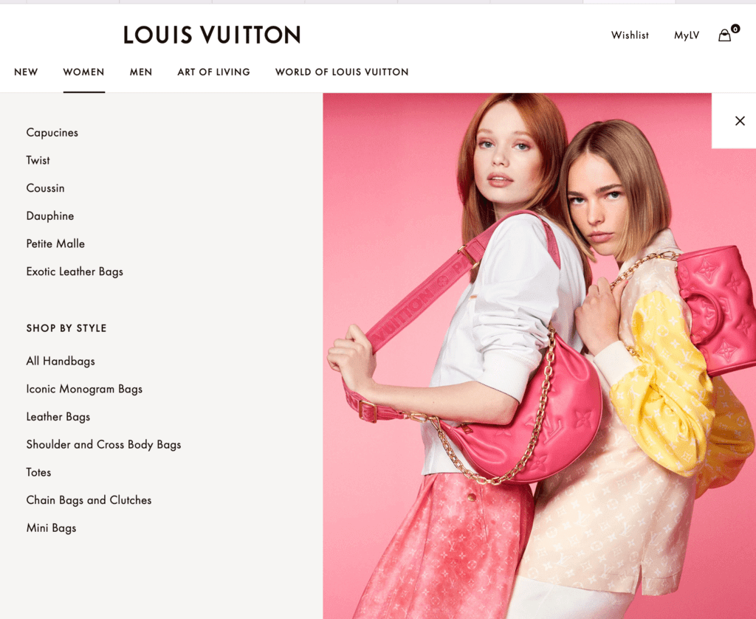756x619 pixels.
Task: Select the WOMEN navigation tab
Action: point(84,72)
